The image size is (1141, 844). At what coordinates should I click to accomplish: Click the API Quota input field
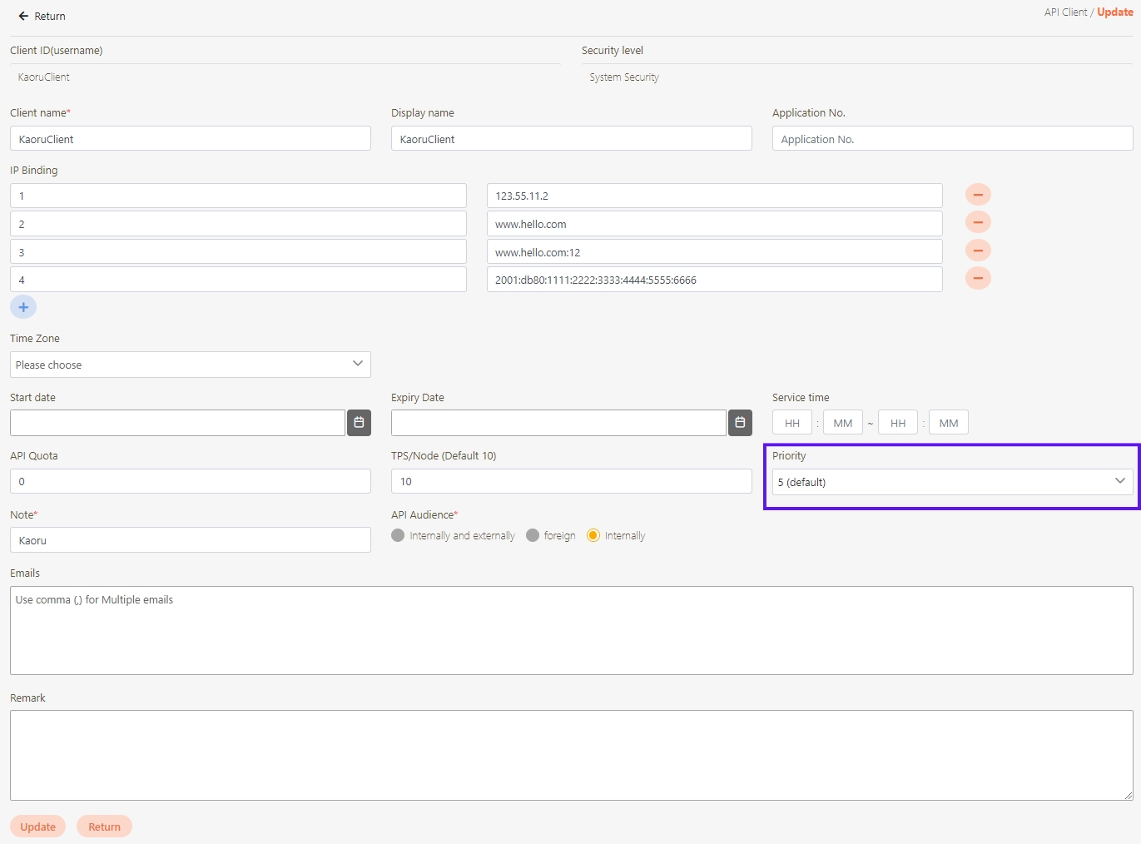[190, 481]
